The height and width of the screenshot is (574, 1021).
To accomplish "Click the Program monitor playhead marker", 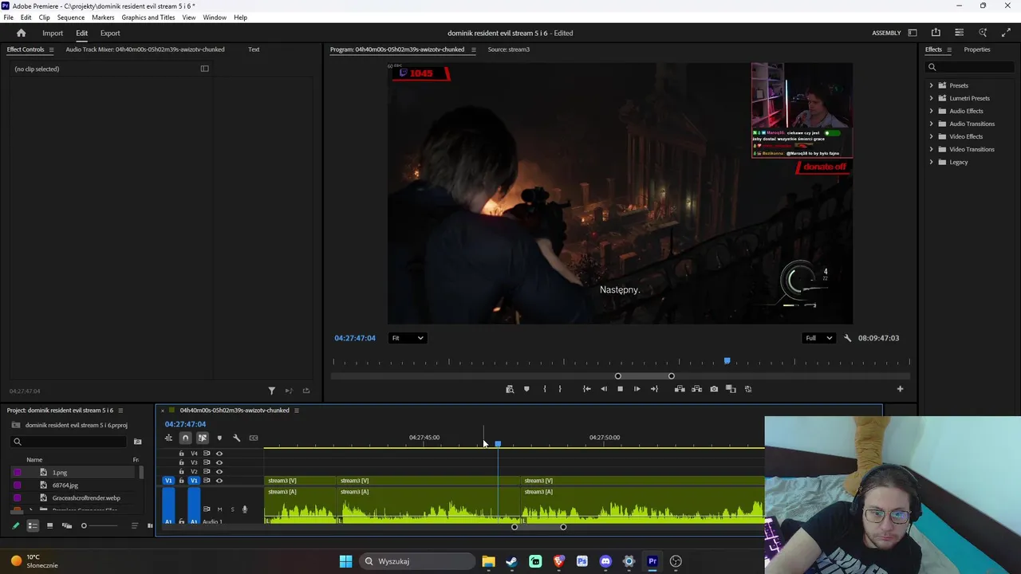I will click(x=727, y=361).
